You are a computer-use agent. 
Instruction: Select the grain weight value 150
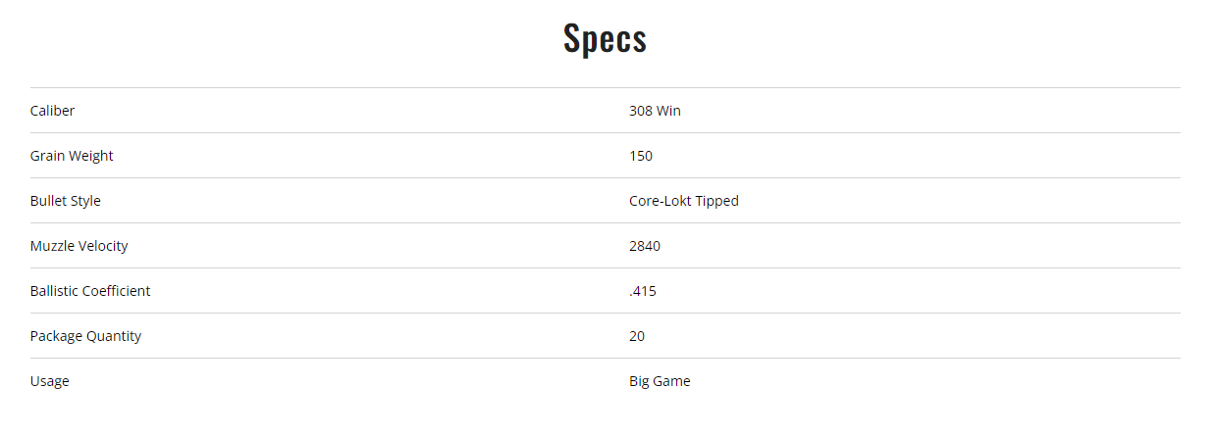641,156
